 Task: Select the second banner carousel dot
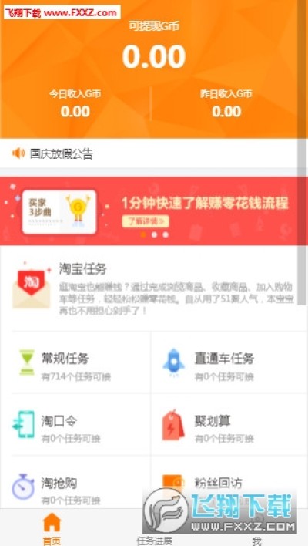click(154, 234)
